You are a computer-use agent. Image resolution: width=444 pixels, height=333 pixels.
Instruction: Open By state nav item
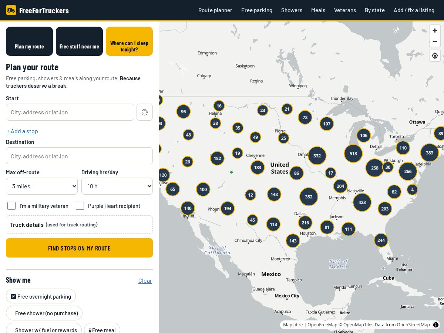(375, 10)
